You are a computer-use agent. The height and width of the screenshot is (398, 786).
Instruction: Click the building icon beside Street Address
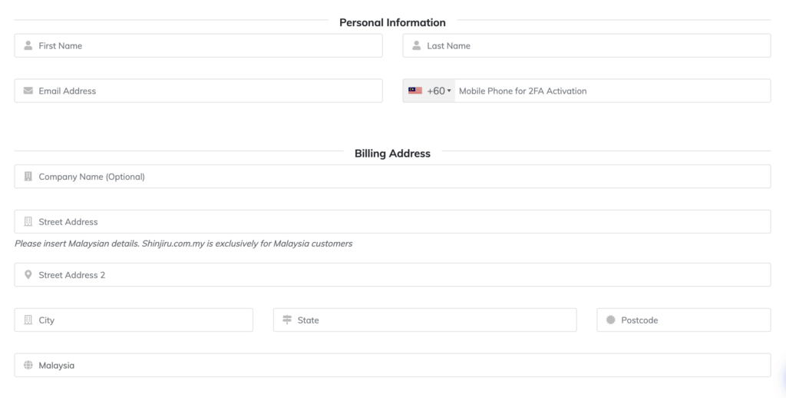28,222
